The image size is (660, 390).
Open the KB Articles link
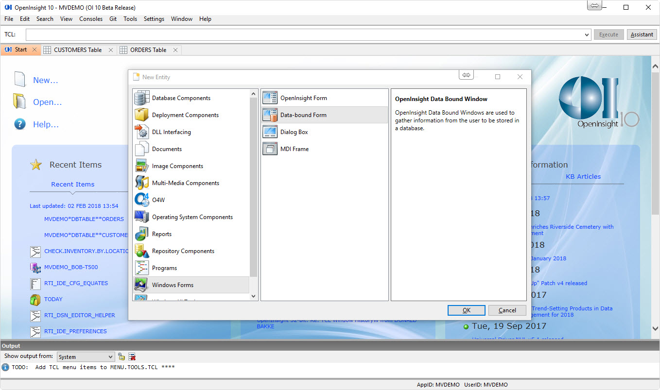coord(583,177)
